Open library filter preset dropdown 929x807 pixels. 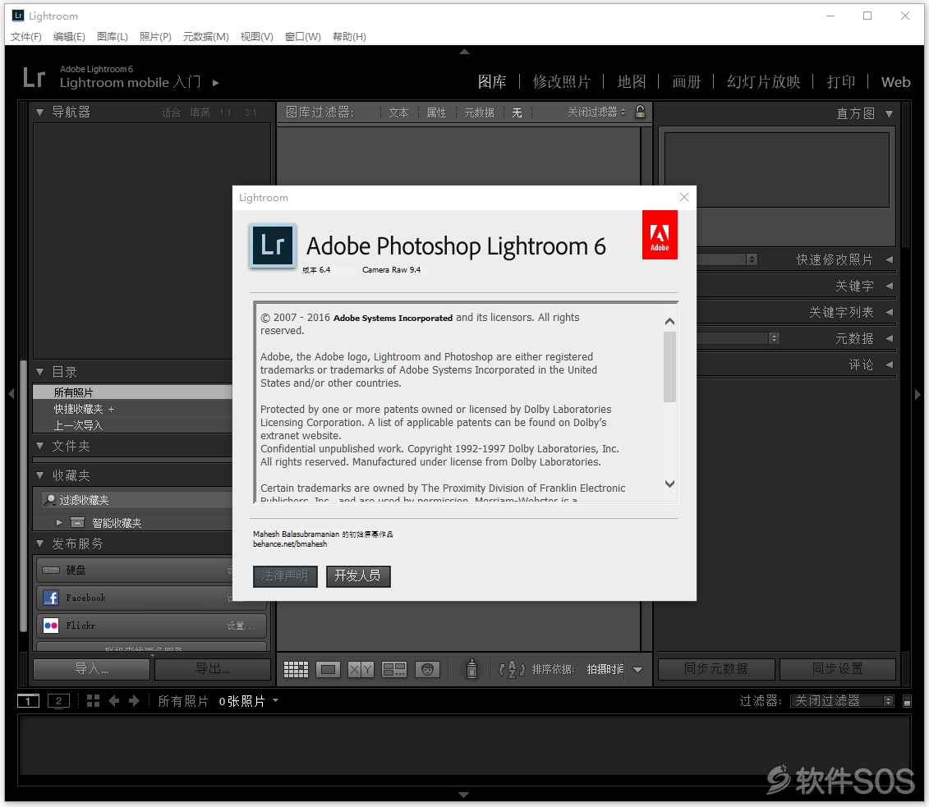[596, 112]
